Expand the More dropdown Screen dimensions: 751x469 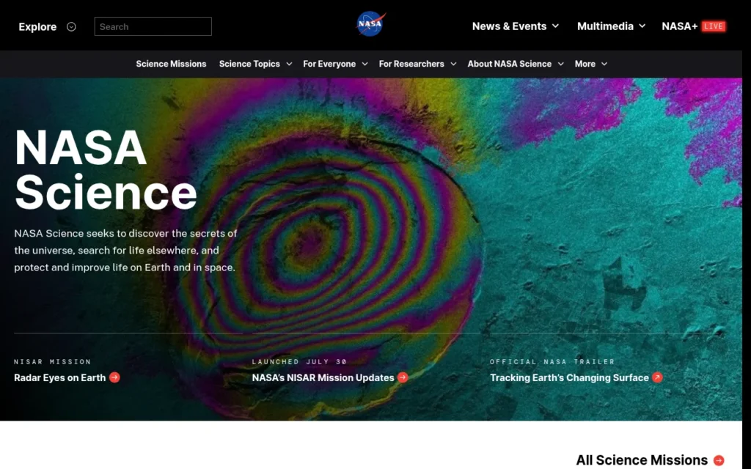[591, 64]
